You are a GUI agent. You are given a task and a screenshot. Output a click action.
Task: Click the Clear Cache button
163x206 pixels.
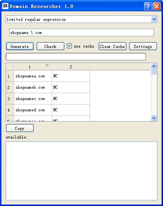coord(112,46)
